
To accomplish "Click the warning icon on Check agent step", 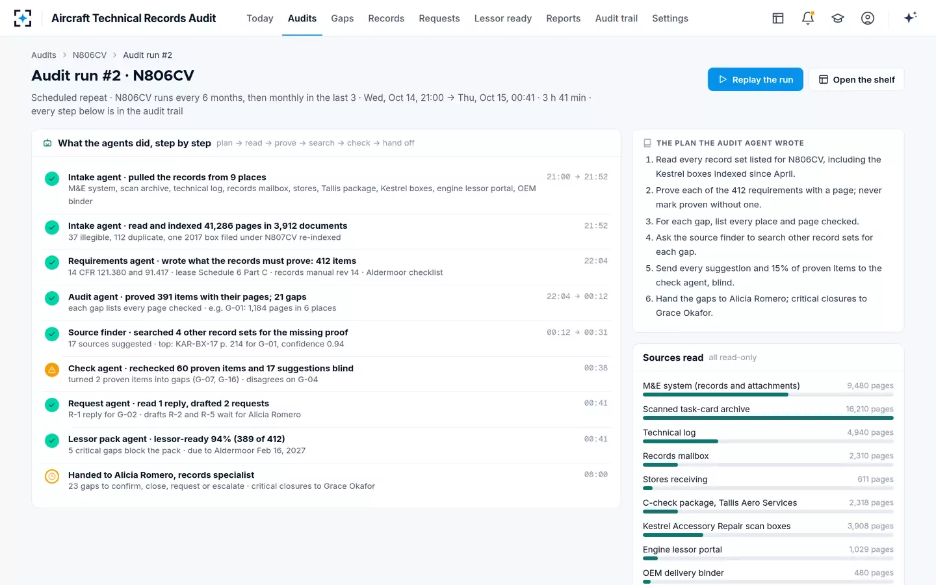I will pyautogui.click(x=52, y=370).
